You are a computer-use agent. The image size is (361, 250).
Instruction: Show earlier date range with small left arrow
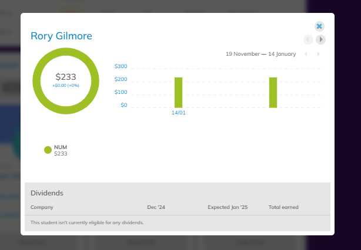tap(306, 54)
